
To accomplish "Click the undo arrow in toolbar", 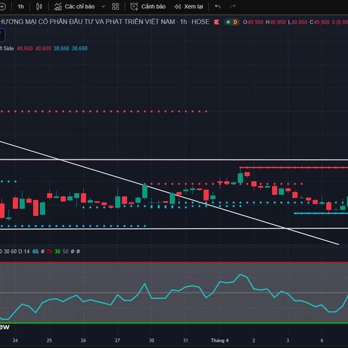I will pyautogui.click(x=217, y=6).
